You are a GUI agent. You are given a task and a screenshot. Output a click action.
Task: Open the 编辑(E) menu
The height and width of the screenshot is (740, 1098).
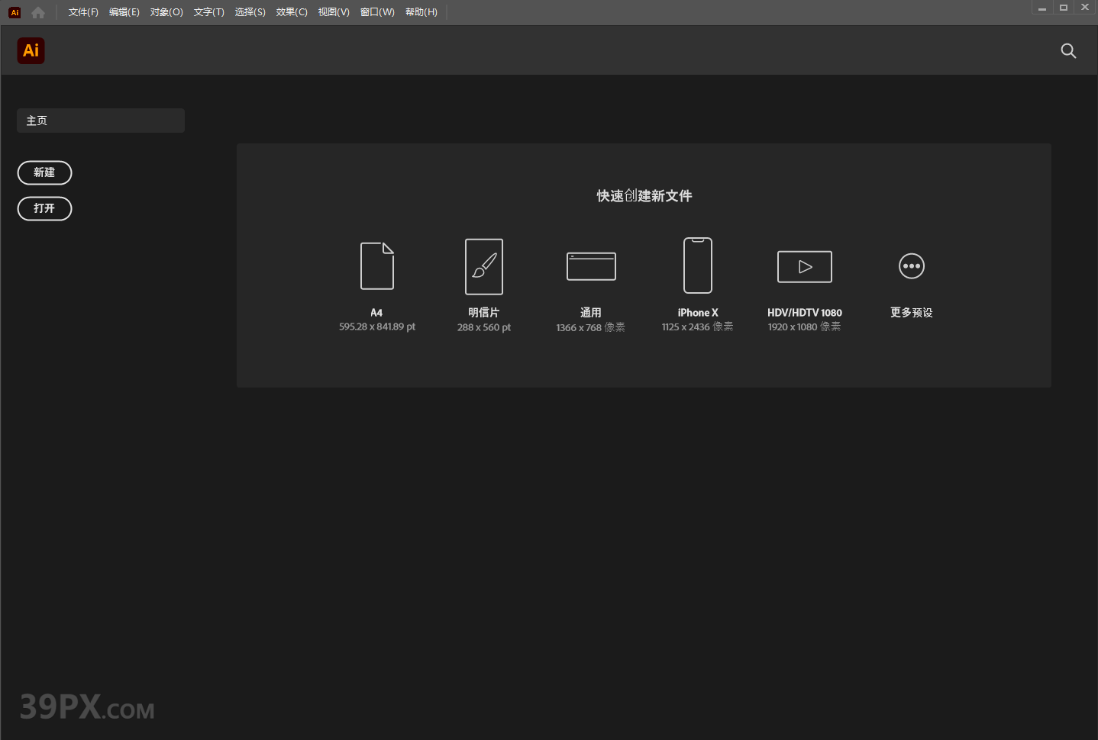tap(124, 12)
